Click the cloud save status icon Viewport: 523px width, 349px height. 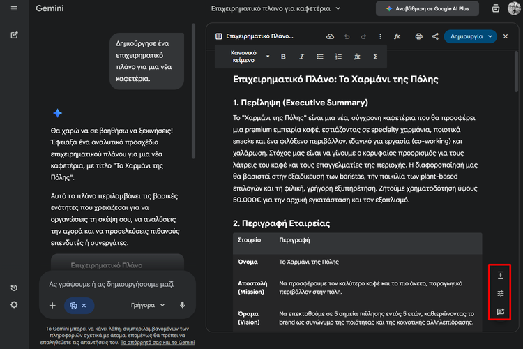[330, 36]
